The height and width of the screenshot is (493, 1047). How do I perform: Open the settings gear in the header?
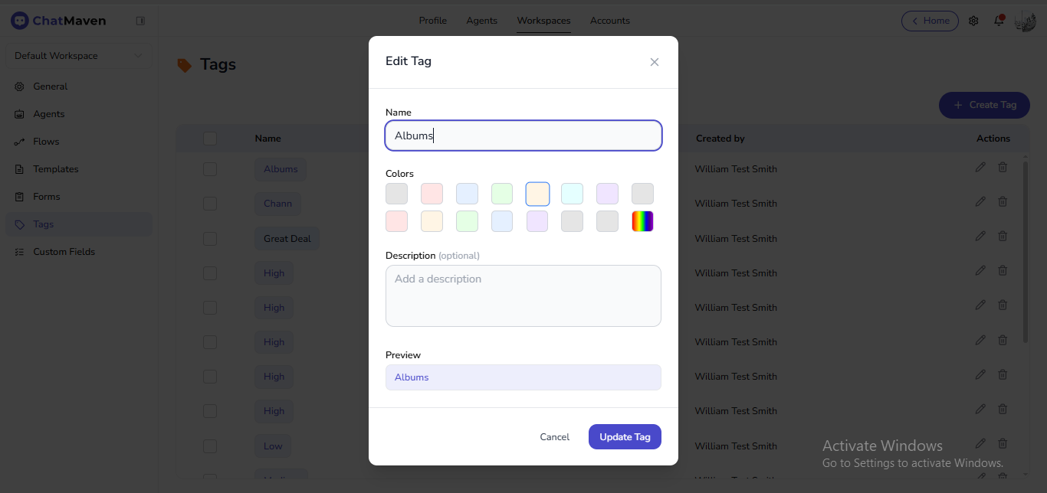[973, 21]
